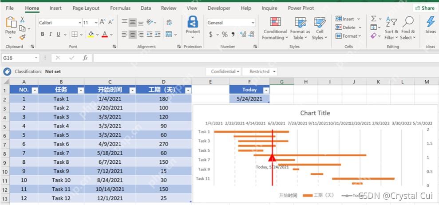
Task: Click the Insert Function fx icon
Action: point(85,58)
